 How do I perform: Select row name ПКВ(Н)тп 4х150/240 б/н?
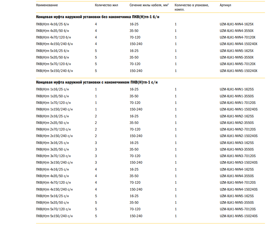click(54, 44)
